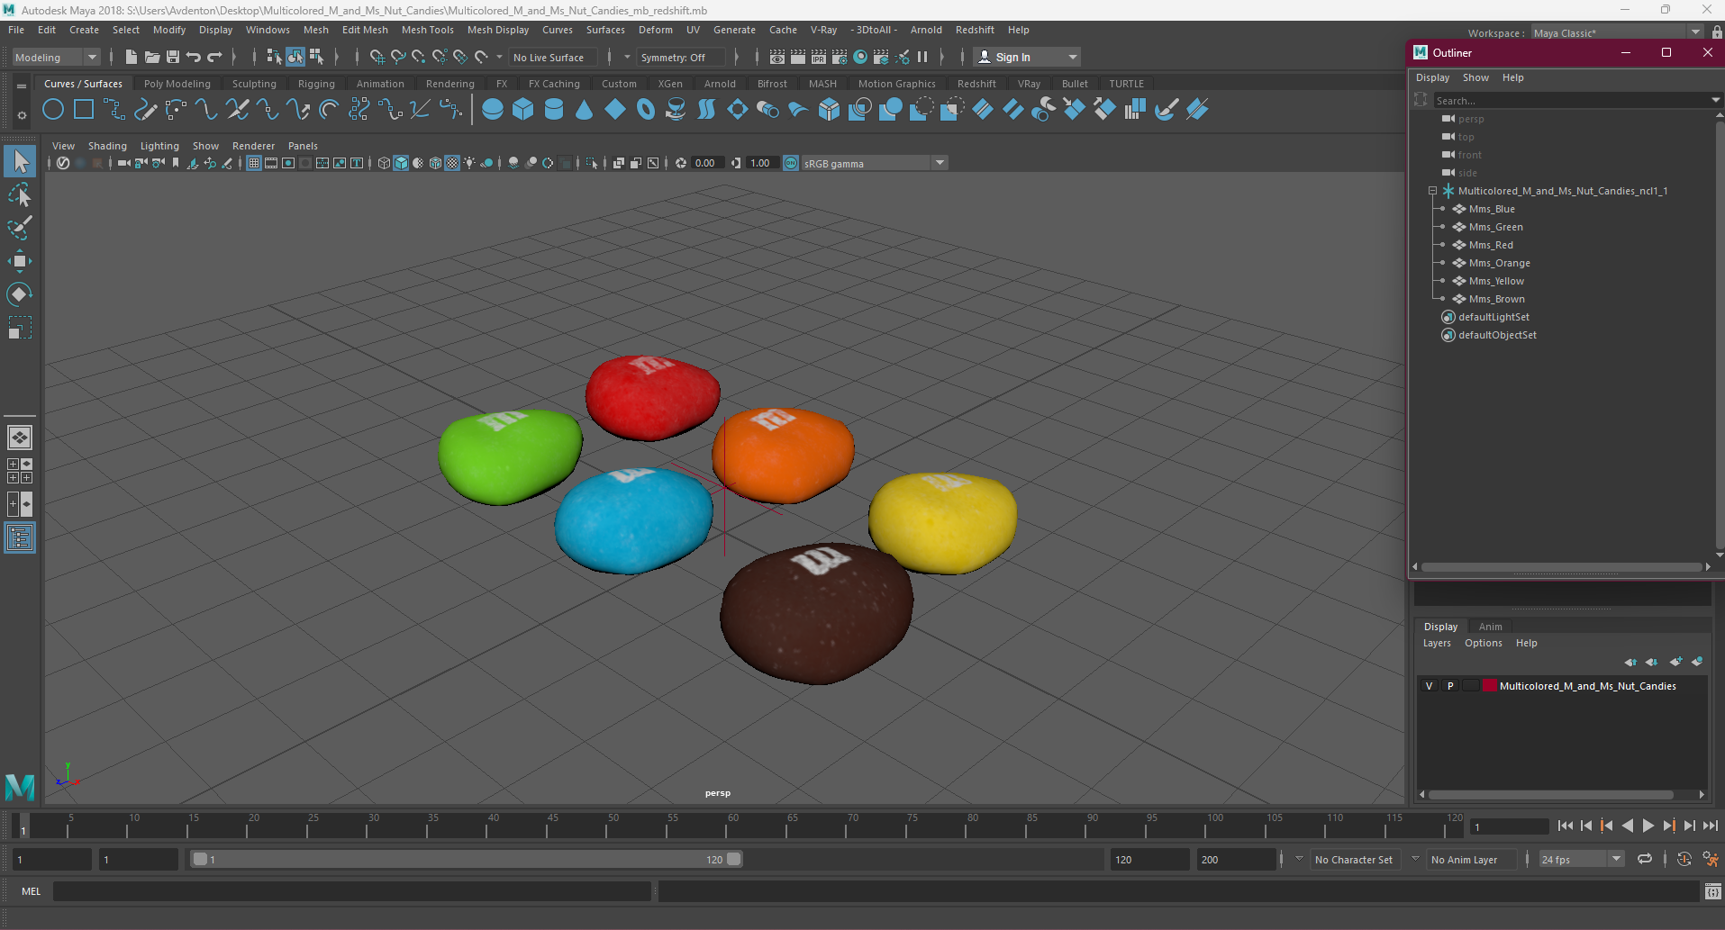Click the Open Scene folder icon
1725x930 pixels.
pyautogui.click(x=152, y=57)
